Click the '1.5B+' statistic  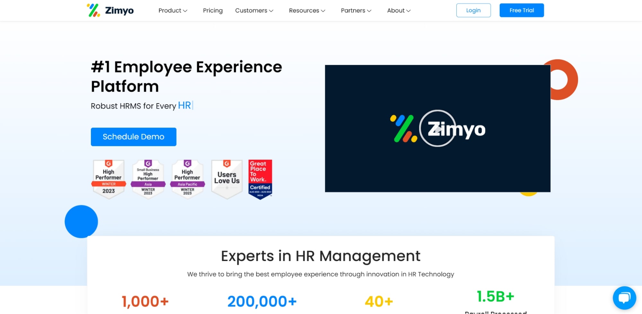(496, 296)
